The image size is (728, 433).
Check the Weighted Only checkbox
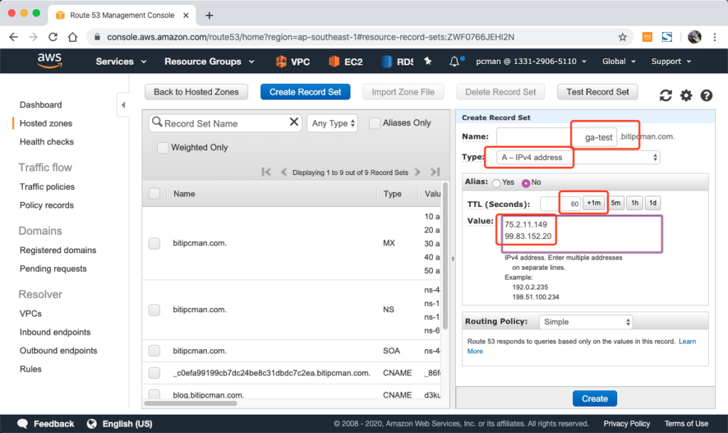(x=163, y=147)
